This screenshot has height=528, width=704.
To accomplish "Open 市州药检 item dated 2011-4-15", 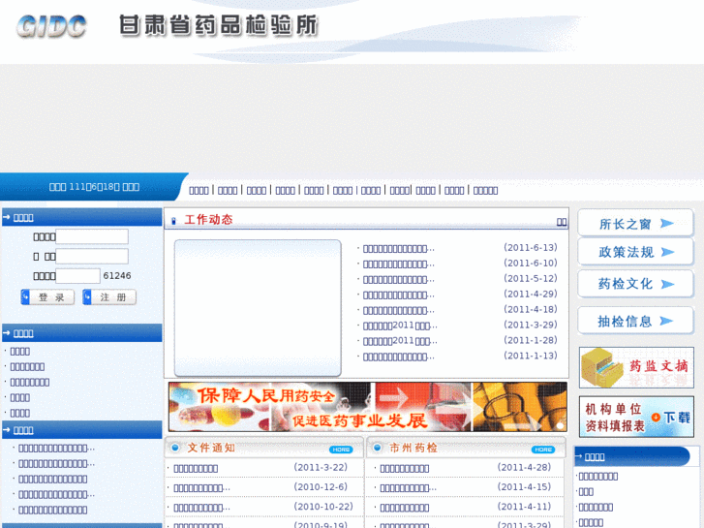I will [x=408, y=488].
